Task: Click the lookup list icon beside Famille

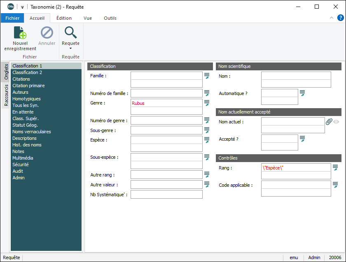Action: [207, 76]
